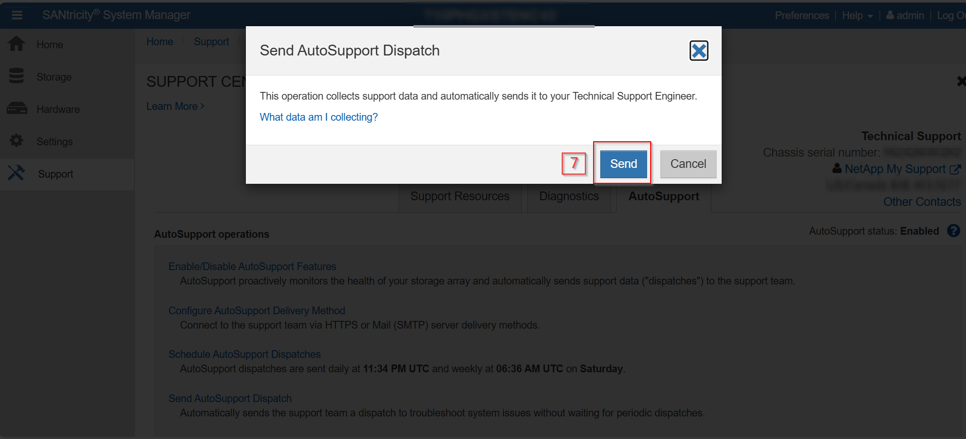Click the Settings gear icon

tap(16, 141)
